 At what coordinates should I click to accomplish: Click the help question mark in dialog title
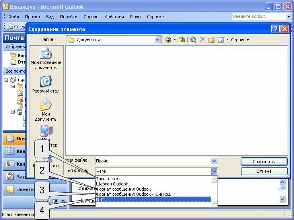tap(275, 29)
